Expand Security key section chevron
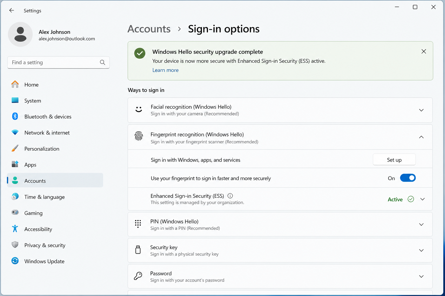Image resolution: width=445 pixels, height=296 pixels. [421, 251]
